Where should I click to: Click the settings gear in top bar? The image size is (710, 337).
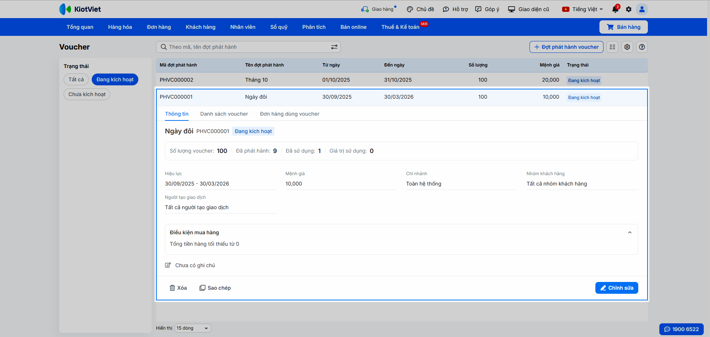[x=629, y=9]
